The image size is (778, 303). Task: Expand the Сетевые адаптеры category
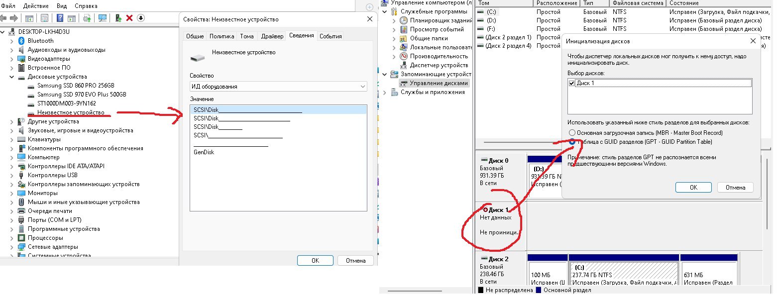12,247
